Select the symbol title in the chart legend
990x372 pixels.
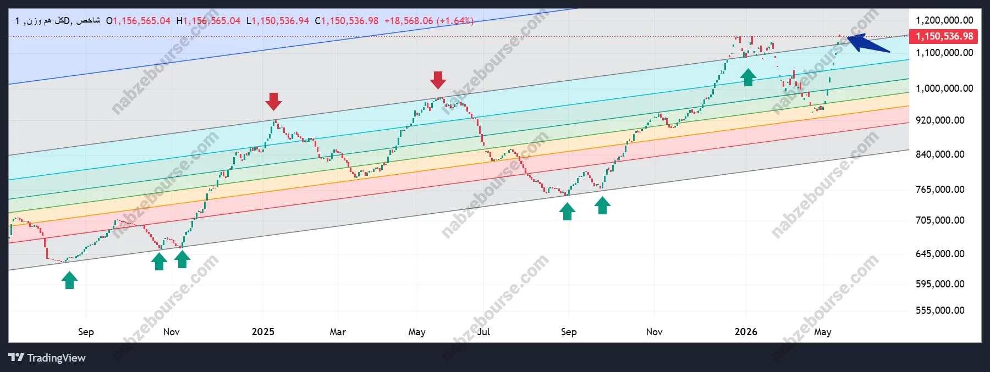click(x=58, y=21)
